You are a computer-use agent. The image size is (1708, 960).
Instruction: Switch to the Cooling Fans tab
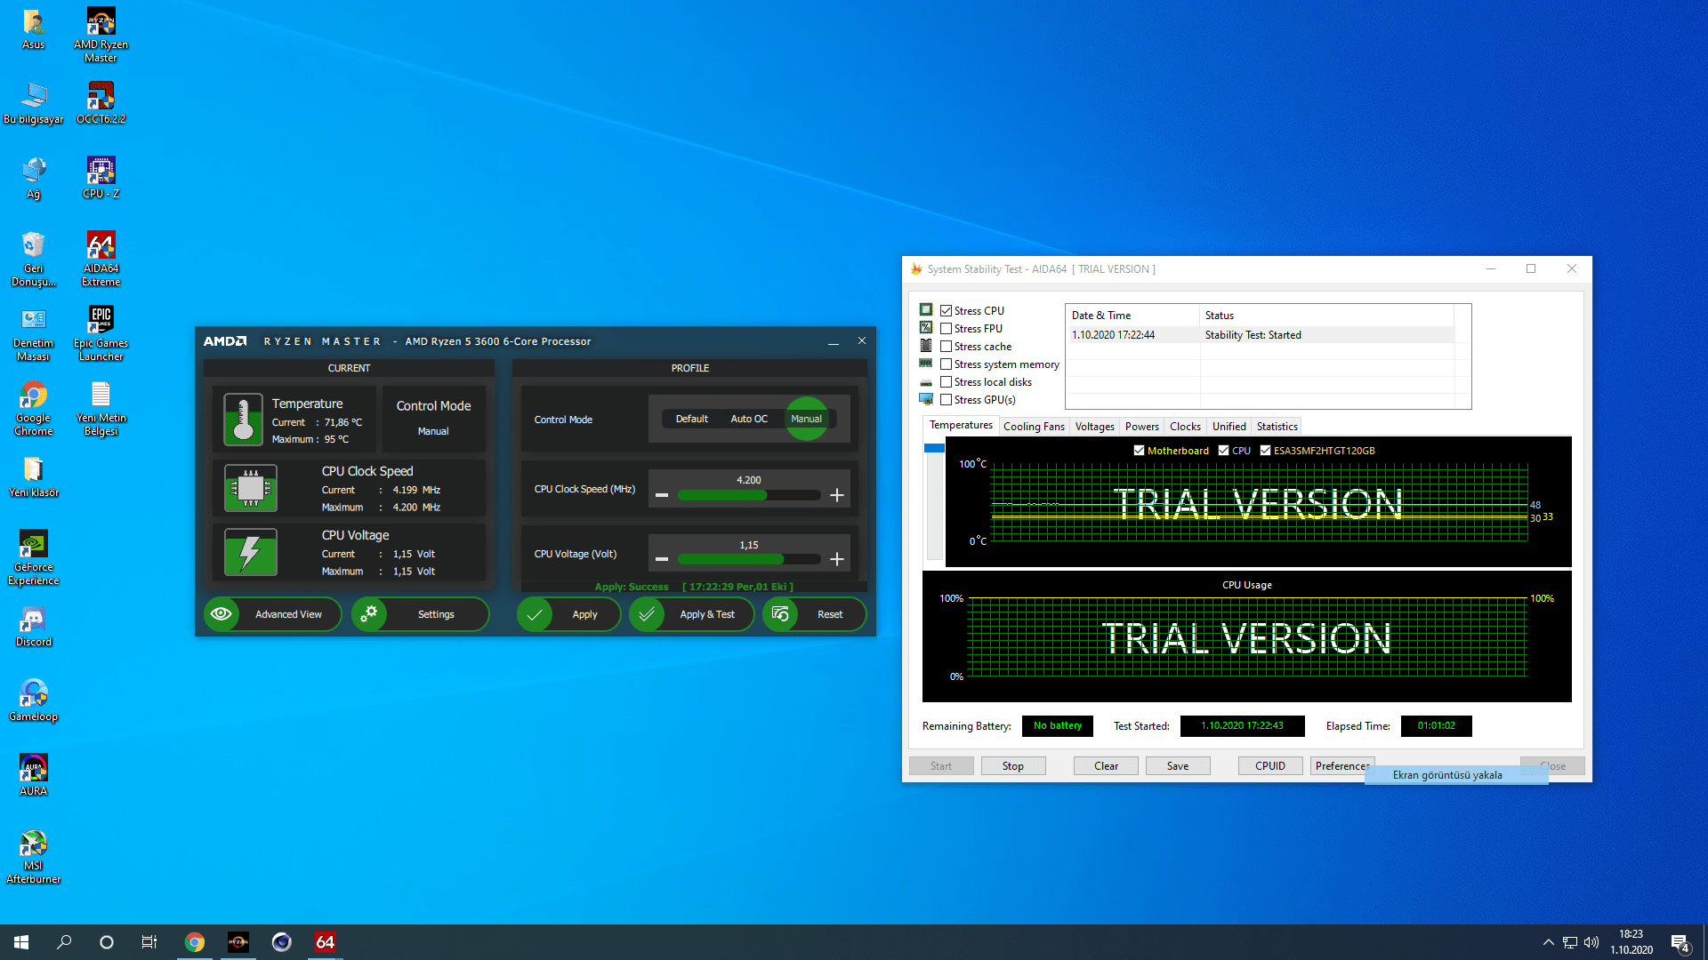coord(1034,427)
